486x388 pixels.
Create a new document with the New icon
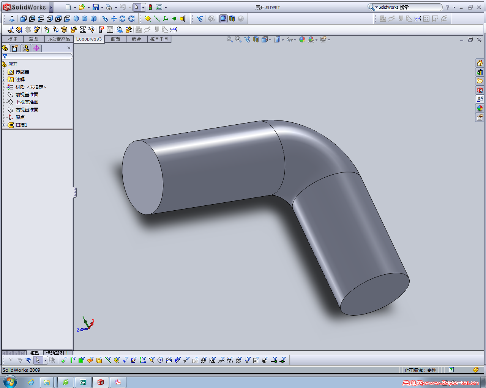68,7
